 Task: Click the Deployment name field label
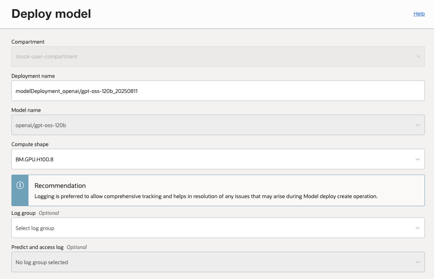(33, 76)
